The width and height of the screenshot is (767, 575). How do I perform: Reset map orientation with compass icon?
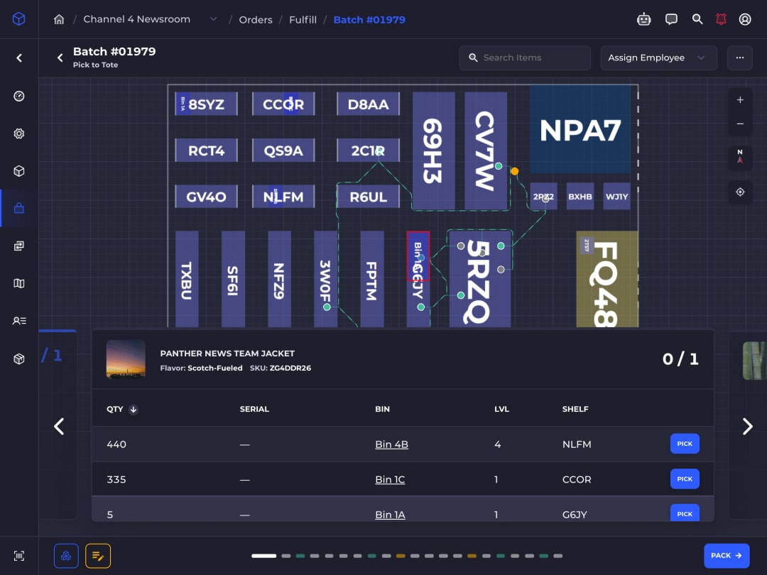pyautogui.click(x=740, y=158)
